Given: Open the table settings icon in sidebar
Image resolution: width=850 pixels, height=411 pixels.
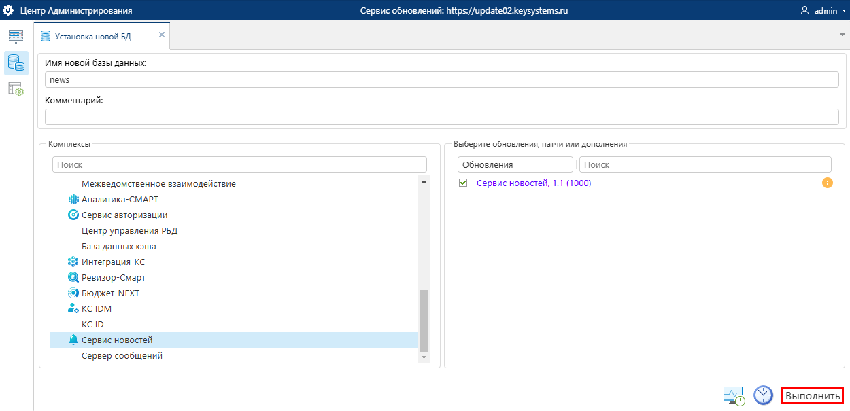Looking at the screenshot, I should (x=16, y=89).
